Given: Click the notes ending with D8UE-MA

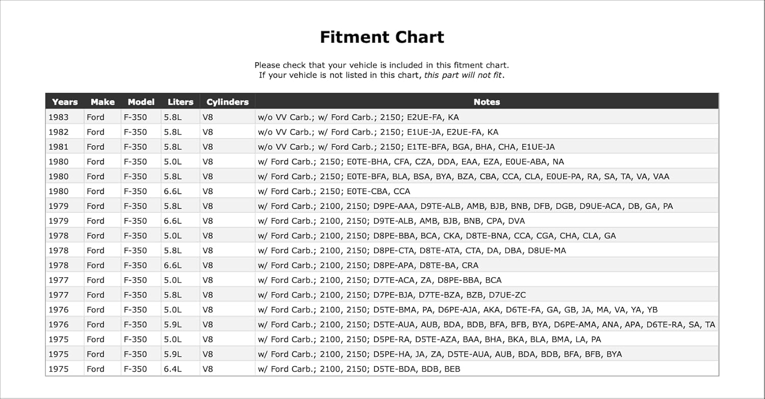Looking at the screenshot, I should tap(412, 251).
